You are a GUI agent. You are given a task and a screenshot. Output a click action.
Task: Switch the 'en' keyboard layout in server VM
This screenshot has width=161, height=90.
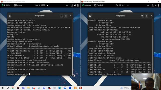coord(67,5)
